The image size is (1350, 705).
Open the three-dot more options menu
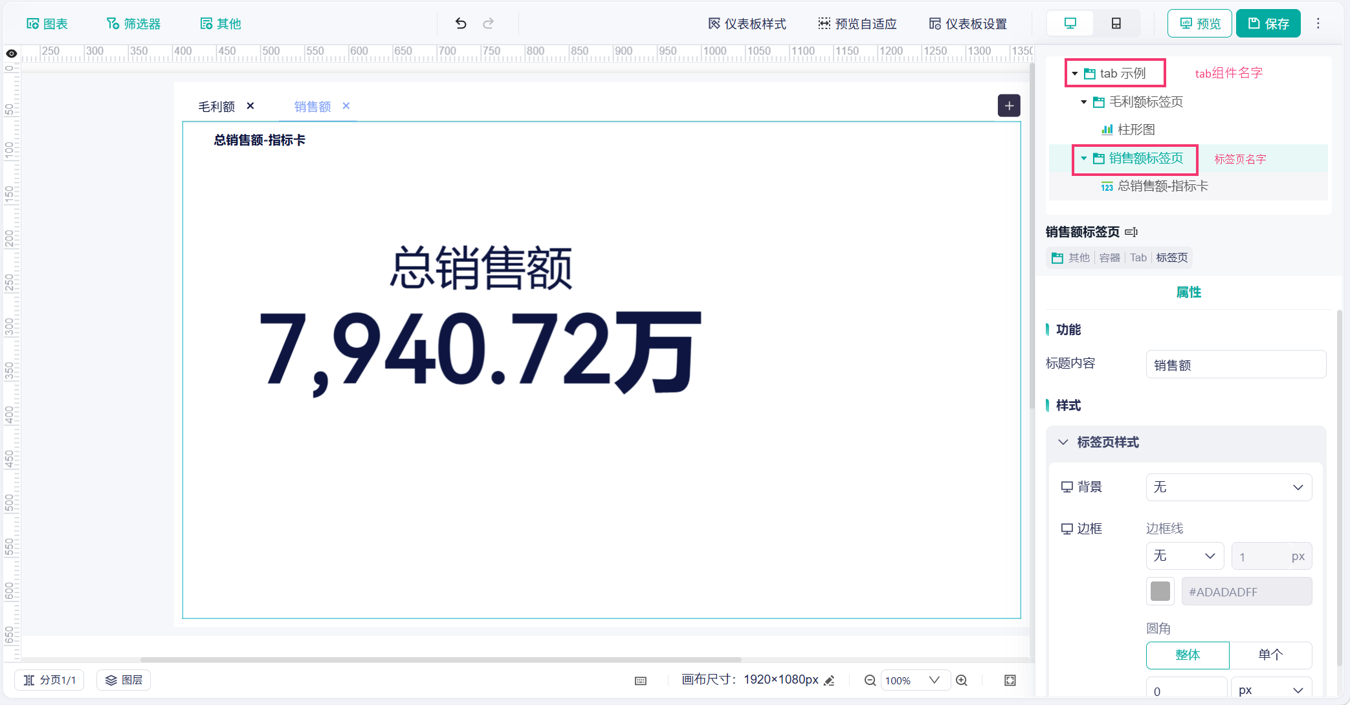[x=1318, y=23]
